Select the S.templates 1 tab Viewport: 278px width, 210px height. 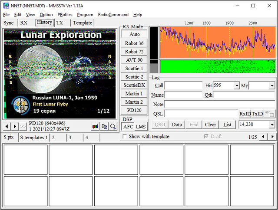tap(34, 138)
